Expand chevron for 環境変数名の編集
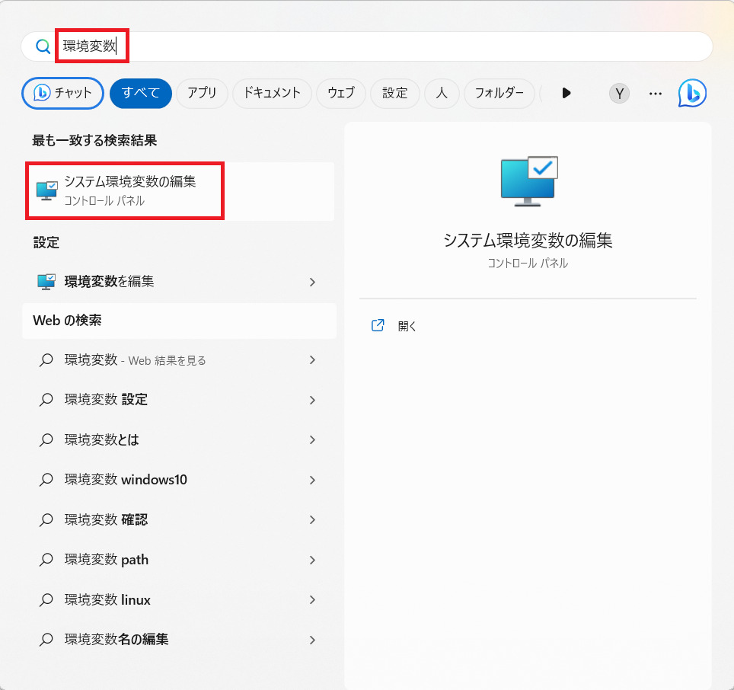 point(313,640)
